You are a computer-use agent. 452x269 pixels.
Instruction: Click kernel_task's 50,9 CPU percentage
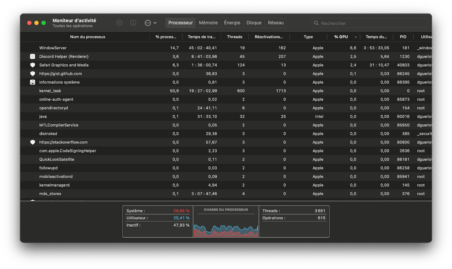[174, 91]
